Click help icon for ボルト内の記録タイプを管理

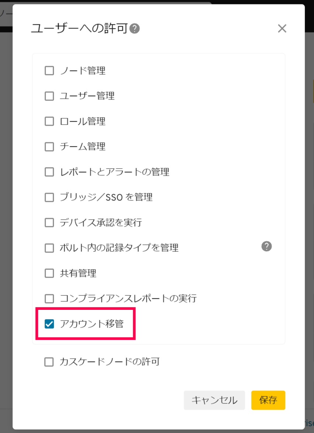click(266, 246)
